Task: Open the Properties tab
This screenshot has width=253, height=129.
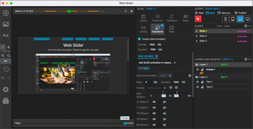Action: (x=157, y=18)
